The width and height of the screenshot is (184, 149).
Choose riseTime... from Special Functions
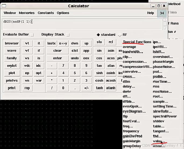tap(162, 82)
